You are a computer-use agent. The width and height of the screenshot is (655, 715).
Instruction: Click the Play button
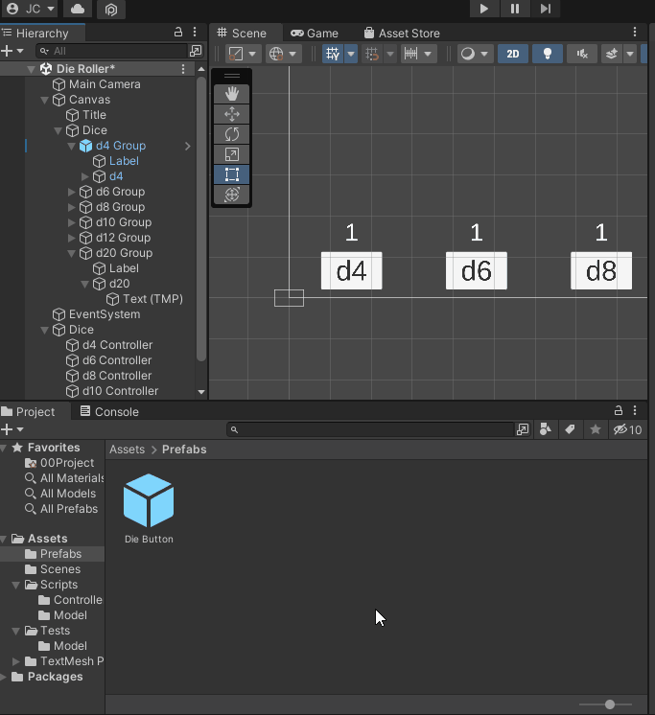(x=484, y=9)
